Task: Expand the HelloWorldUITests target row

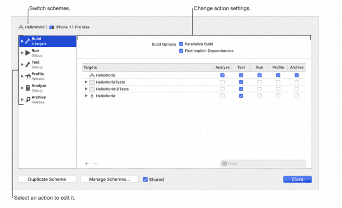Action: click(x=86, y=89)
